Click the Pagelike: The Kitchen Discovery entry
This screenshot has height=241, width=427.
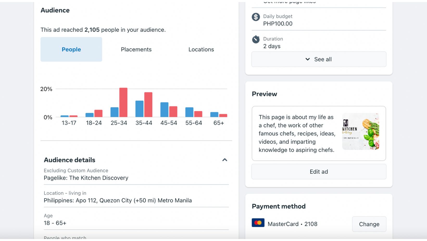click(86, 178)
